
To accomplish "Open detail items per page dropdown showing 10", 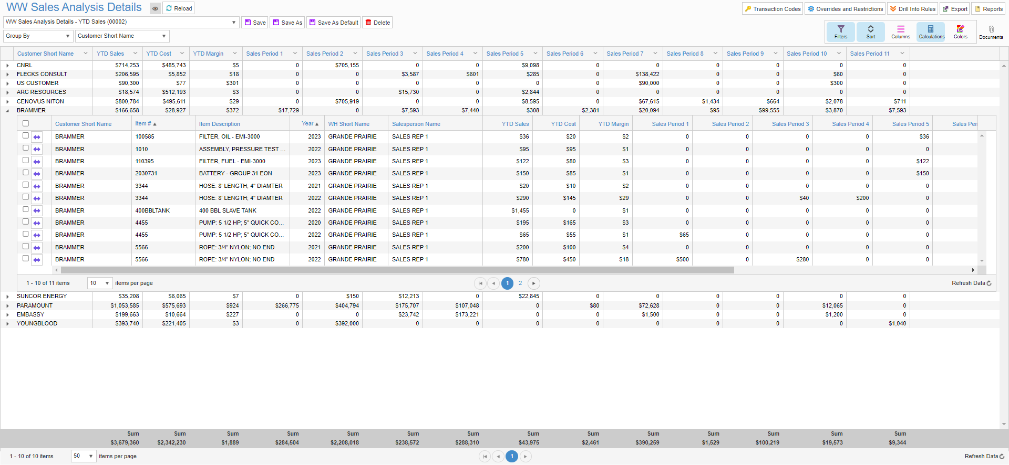I will pyautogui.click(x=100, y=283).
